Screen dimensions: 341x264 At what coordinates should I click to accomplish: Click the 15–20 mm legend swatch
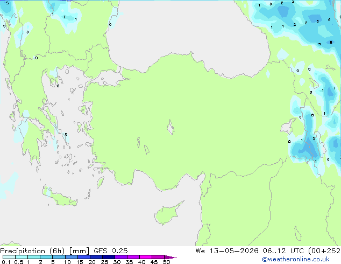pyautogui.click(x=83, y=257)
